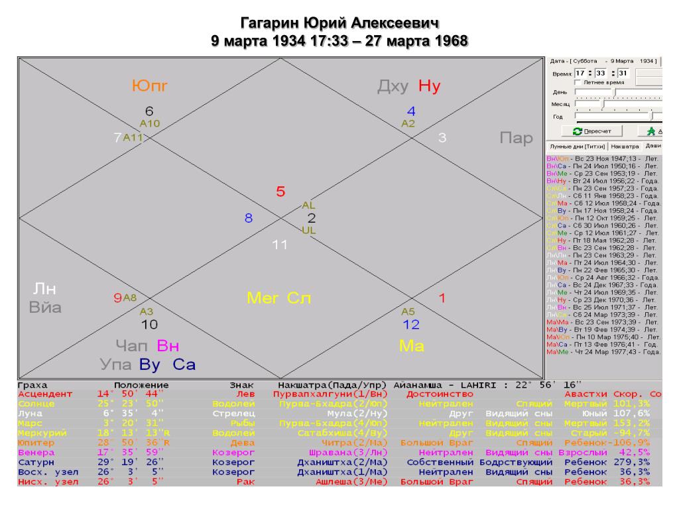Image resolution: width=679 pixels, height=509 pixels.
Task: Select dasha row Ма\Ма 23 Сен 1973
Action: coord(603,322)
